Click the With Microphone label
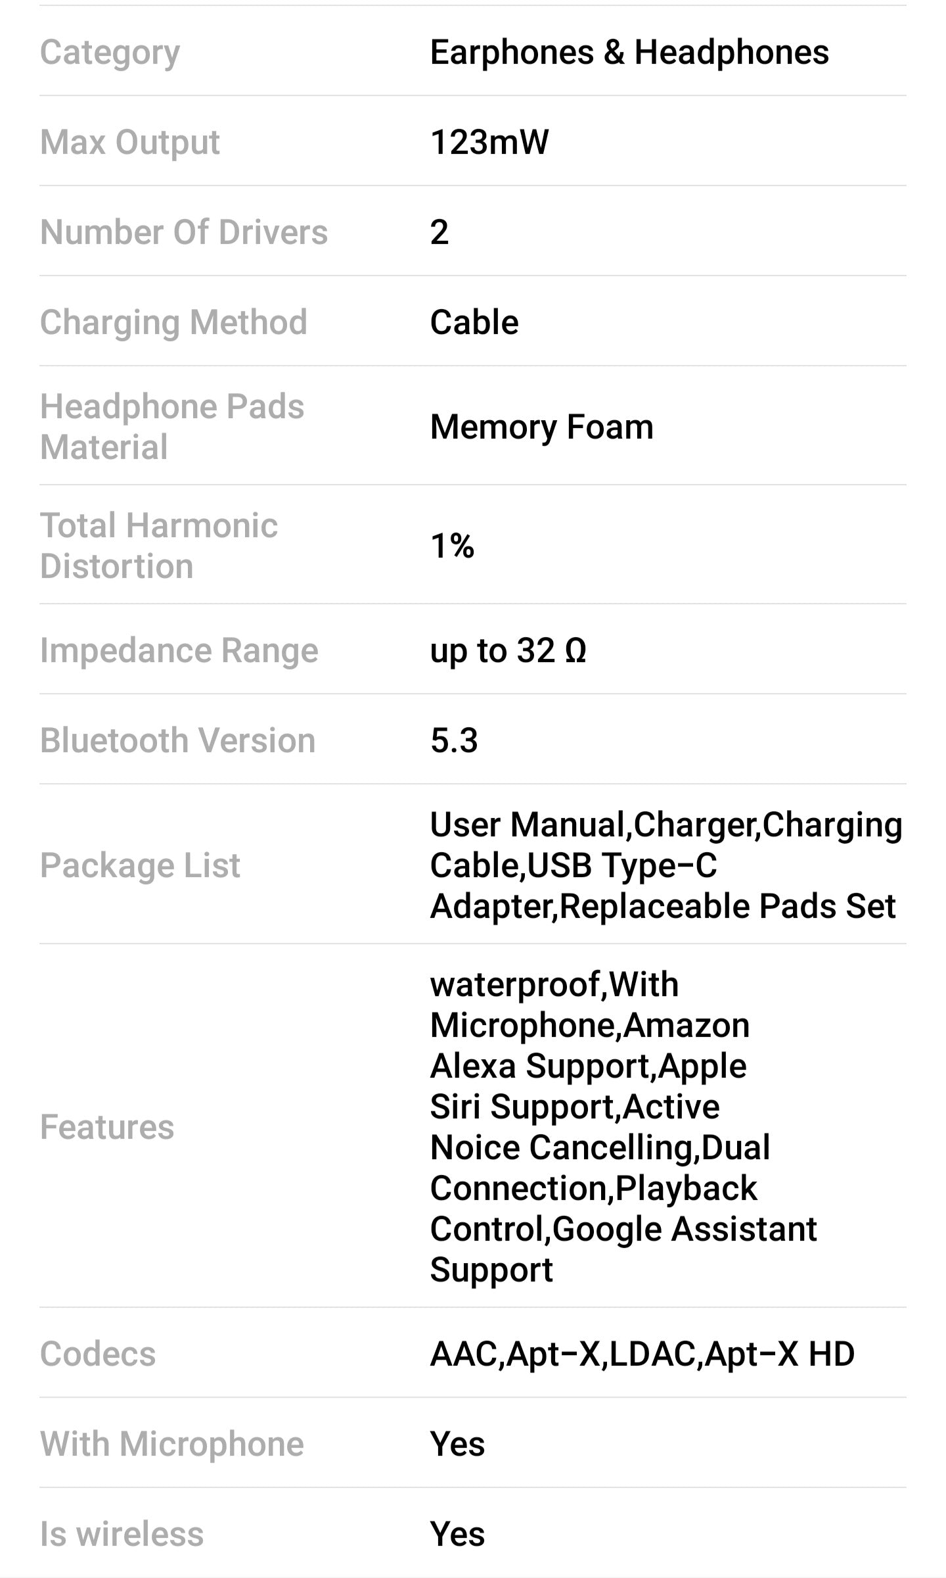 (171, 1444)
